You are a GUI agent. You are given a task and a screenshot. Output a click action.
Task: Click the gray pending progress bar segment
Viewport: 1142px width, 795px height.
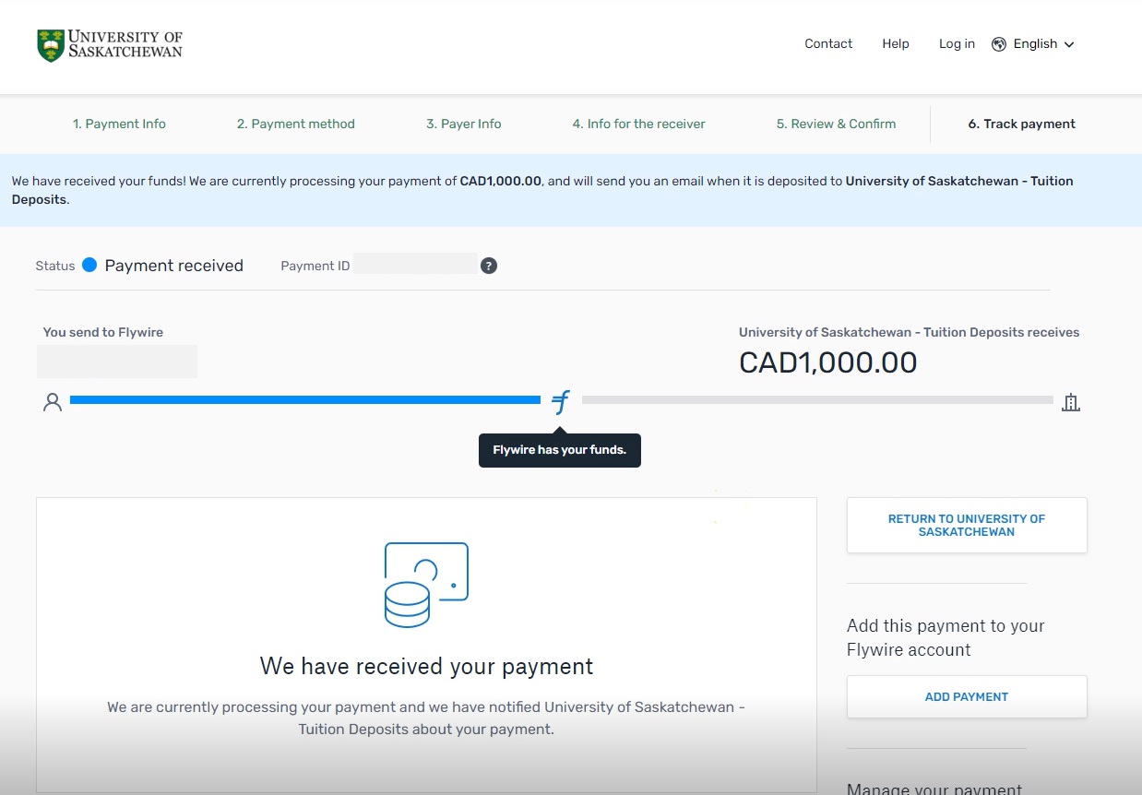817,400
